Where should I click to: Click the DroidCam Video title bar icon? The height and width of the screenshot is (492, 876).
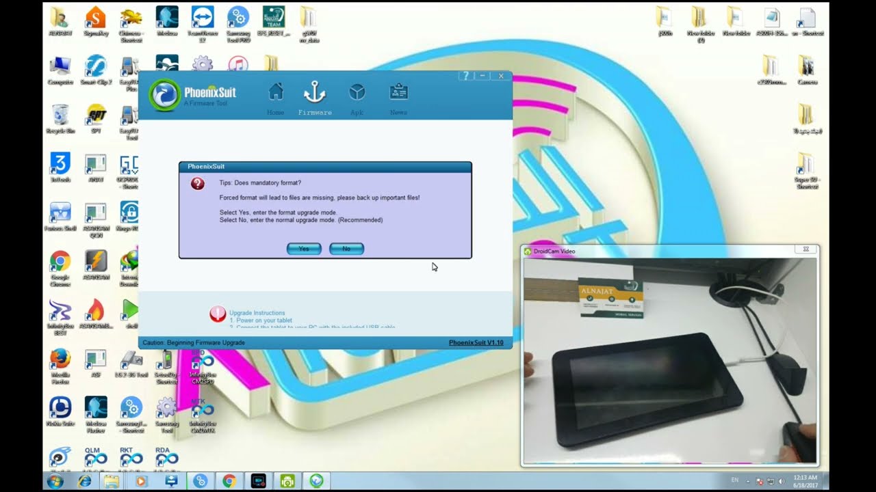pyautogui.click(x=528, y=251)
